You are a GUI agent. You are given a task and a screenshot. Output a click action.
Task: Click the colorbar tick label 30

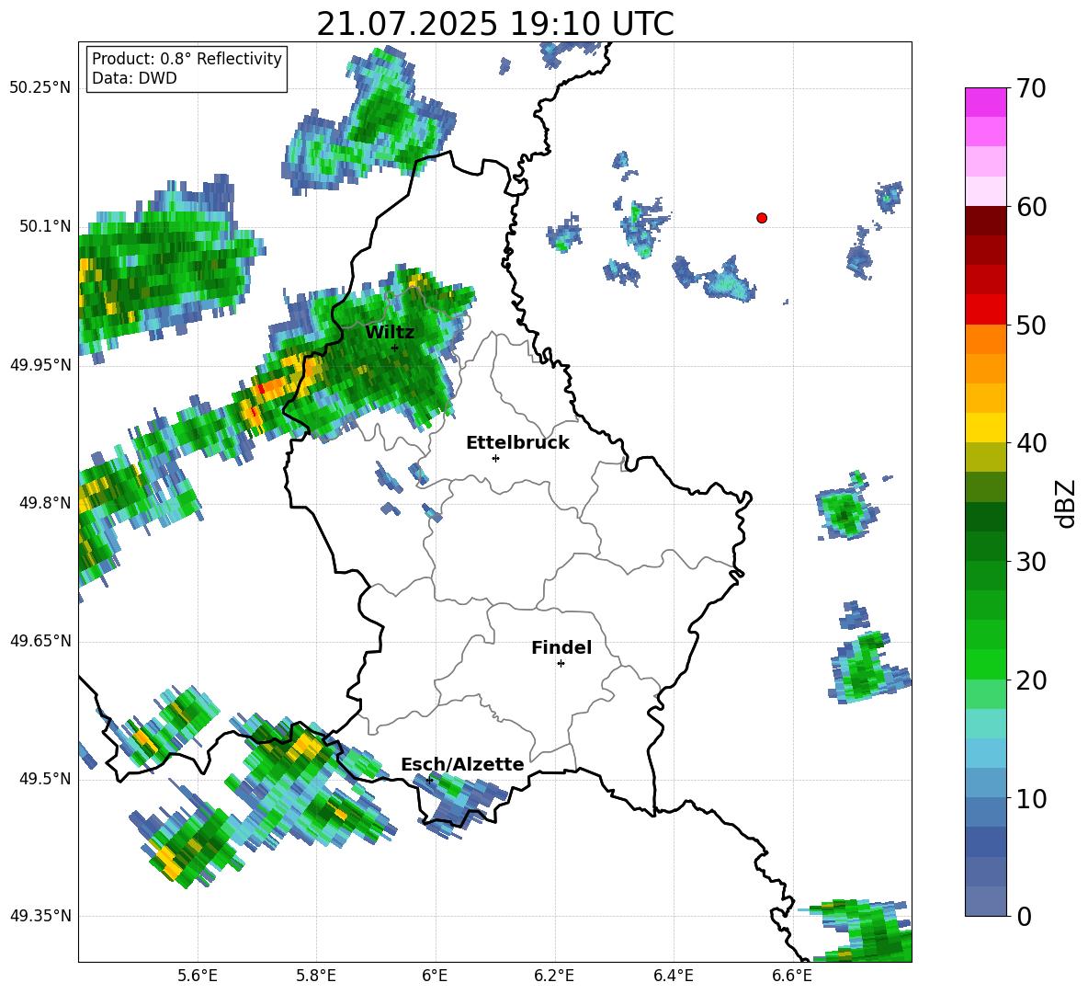click(x=1031, y=562)
